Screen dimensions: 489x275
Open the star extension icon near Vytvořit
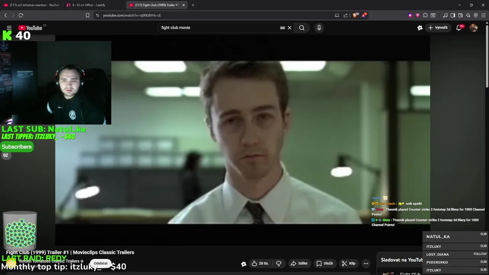pyautogui.click(x=420, y=27)
